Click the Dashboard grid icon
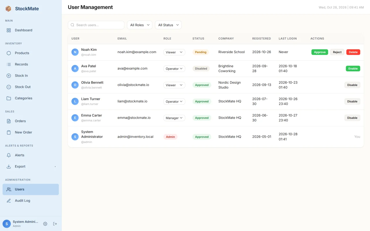The image size is (370, 231). coord(9,30)
